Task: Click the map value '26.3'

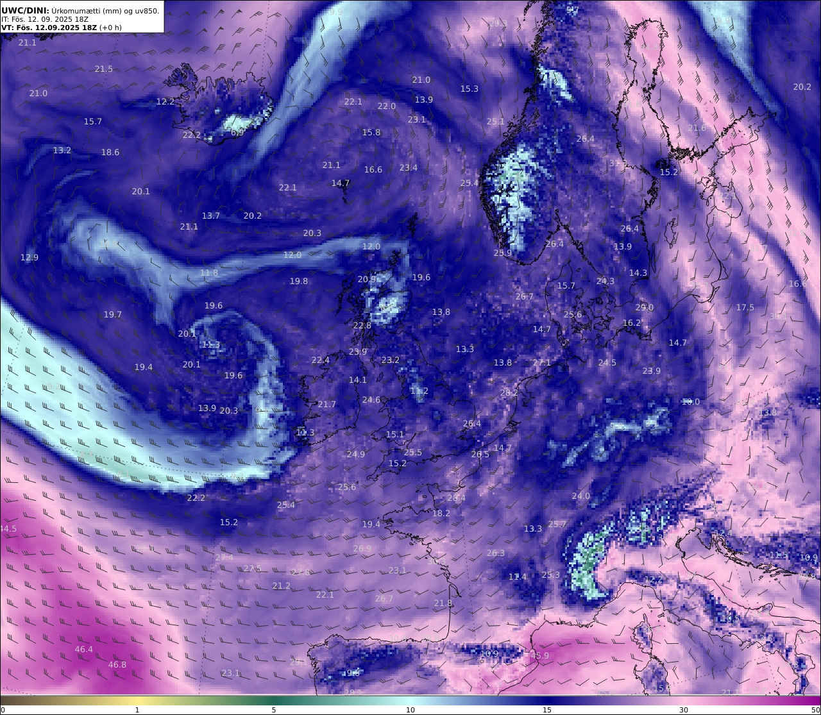Action: (x=496, y=553)
